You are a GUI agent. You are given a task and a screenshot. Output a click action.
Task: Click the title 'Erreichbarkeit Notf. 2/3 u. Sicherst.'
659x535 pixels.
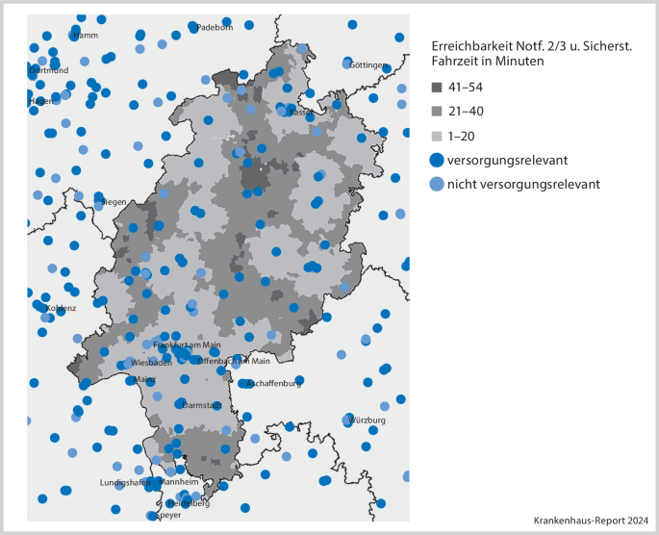pos(532,46)
